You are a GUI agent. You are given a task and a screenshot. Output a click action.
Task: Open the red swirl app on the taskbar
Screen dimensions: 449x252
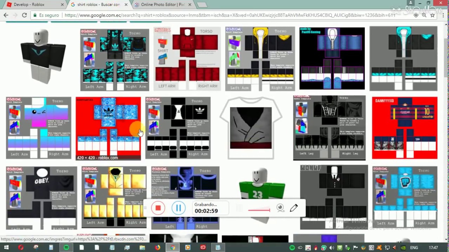[x=203, y=248]
